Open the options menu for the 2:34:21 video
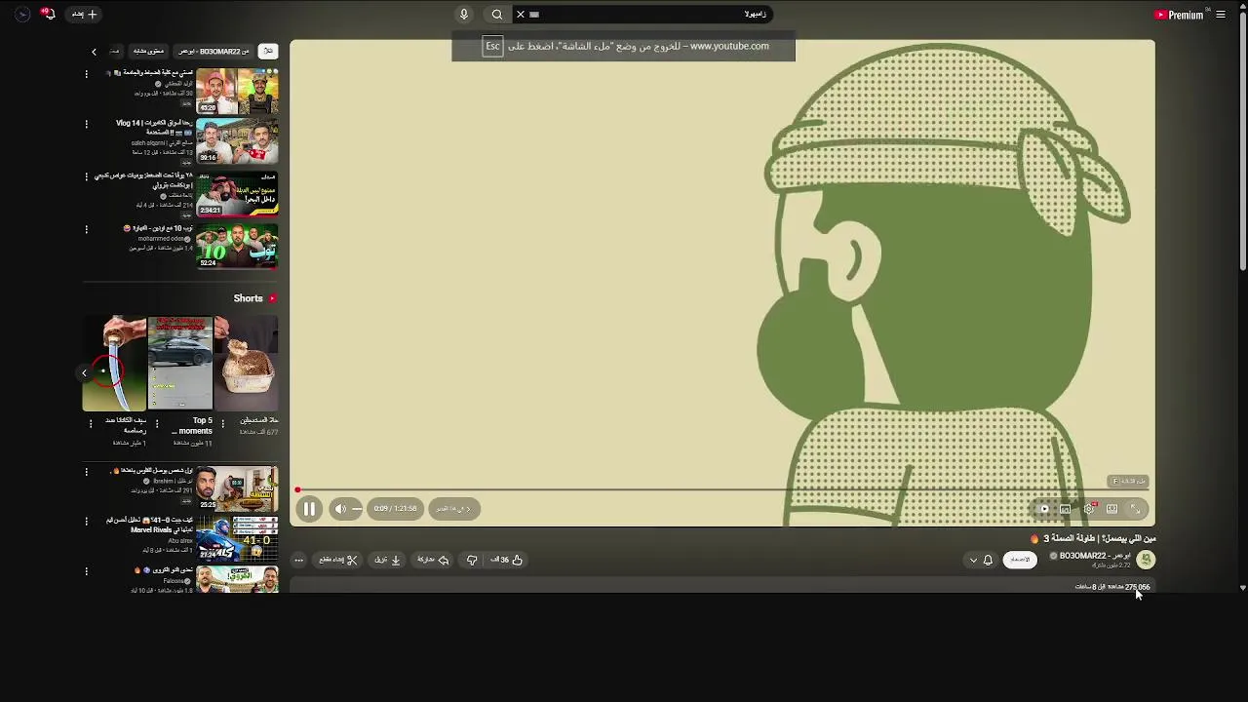The image size is (1248, 702). [x=86, y=177]
